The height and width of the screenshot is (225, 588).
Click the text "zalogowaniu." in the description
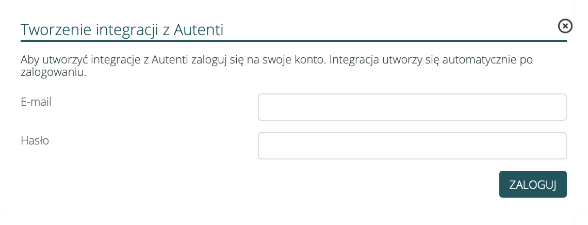(53, 72)
